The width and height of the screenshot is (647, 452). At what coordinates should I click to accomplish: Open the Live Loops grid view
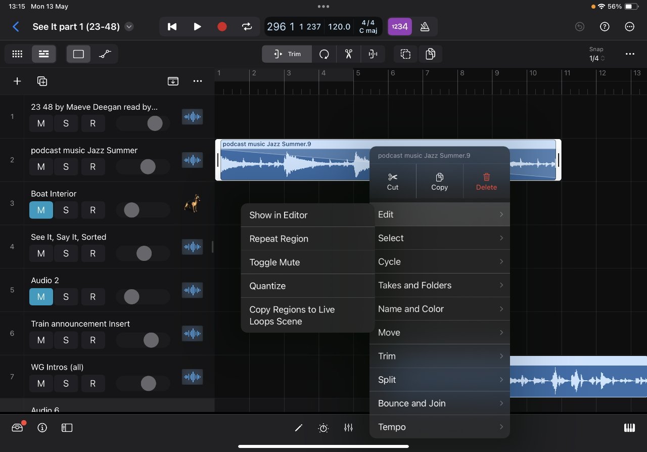[x=17, y=54]
